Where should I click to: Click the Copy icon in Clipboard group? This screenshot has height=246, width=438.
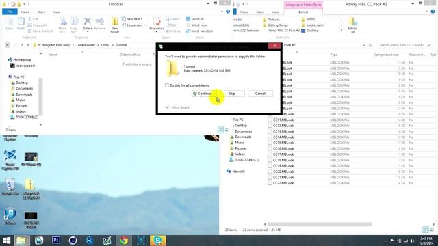(10, 24)
